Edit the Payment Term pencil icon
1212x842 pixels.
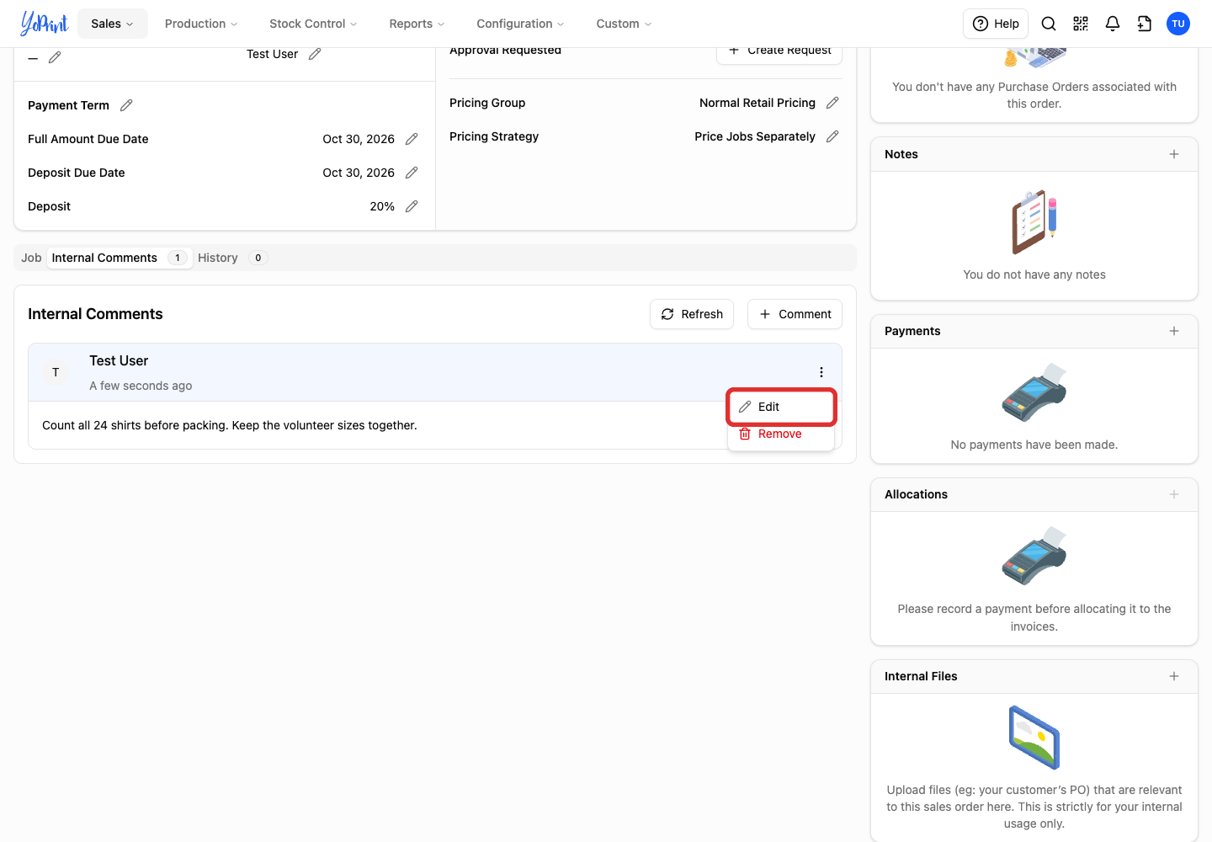pos(126,105)
